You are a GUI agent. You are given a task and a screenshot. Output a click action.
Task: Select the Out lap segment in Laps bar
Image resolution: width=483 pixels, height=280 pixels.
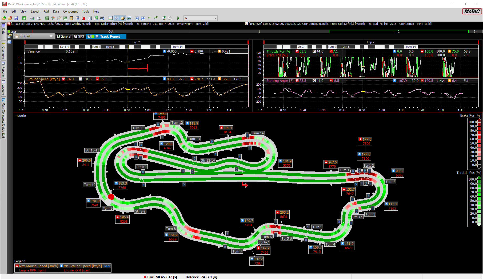(111, 31)
